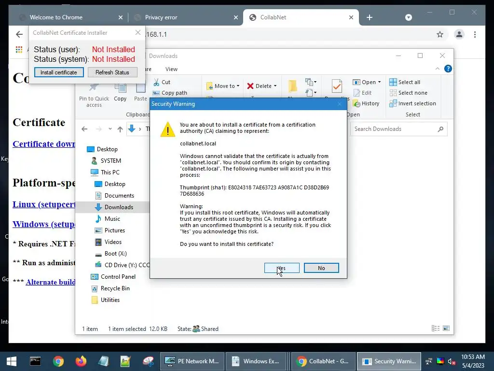The width and height of the screenshot is (494, 371).
Task: Open command prompt from taskbar
Action: (x=35, y=361)
